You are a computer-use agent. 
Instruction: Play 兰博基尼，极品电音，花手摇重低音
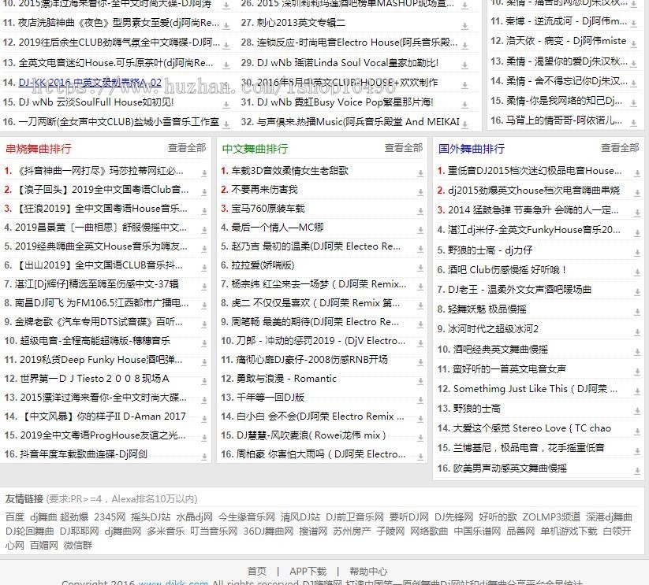click(529, 447)
